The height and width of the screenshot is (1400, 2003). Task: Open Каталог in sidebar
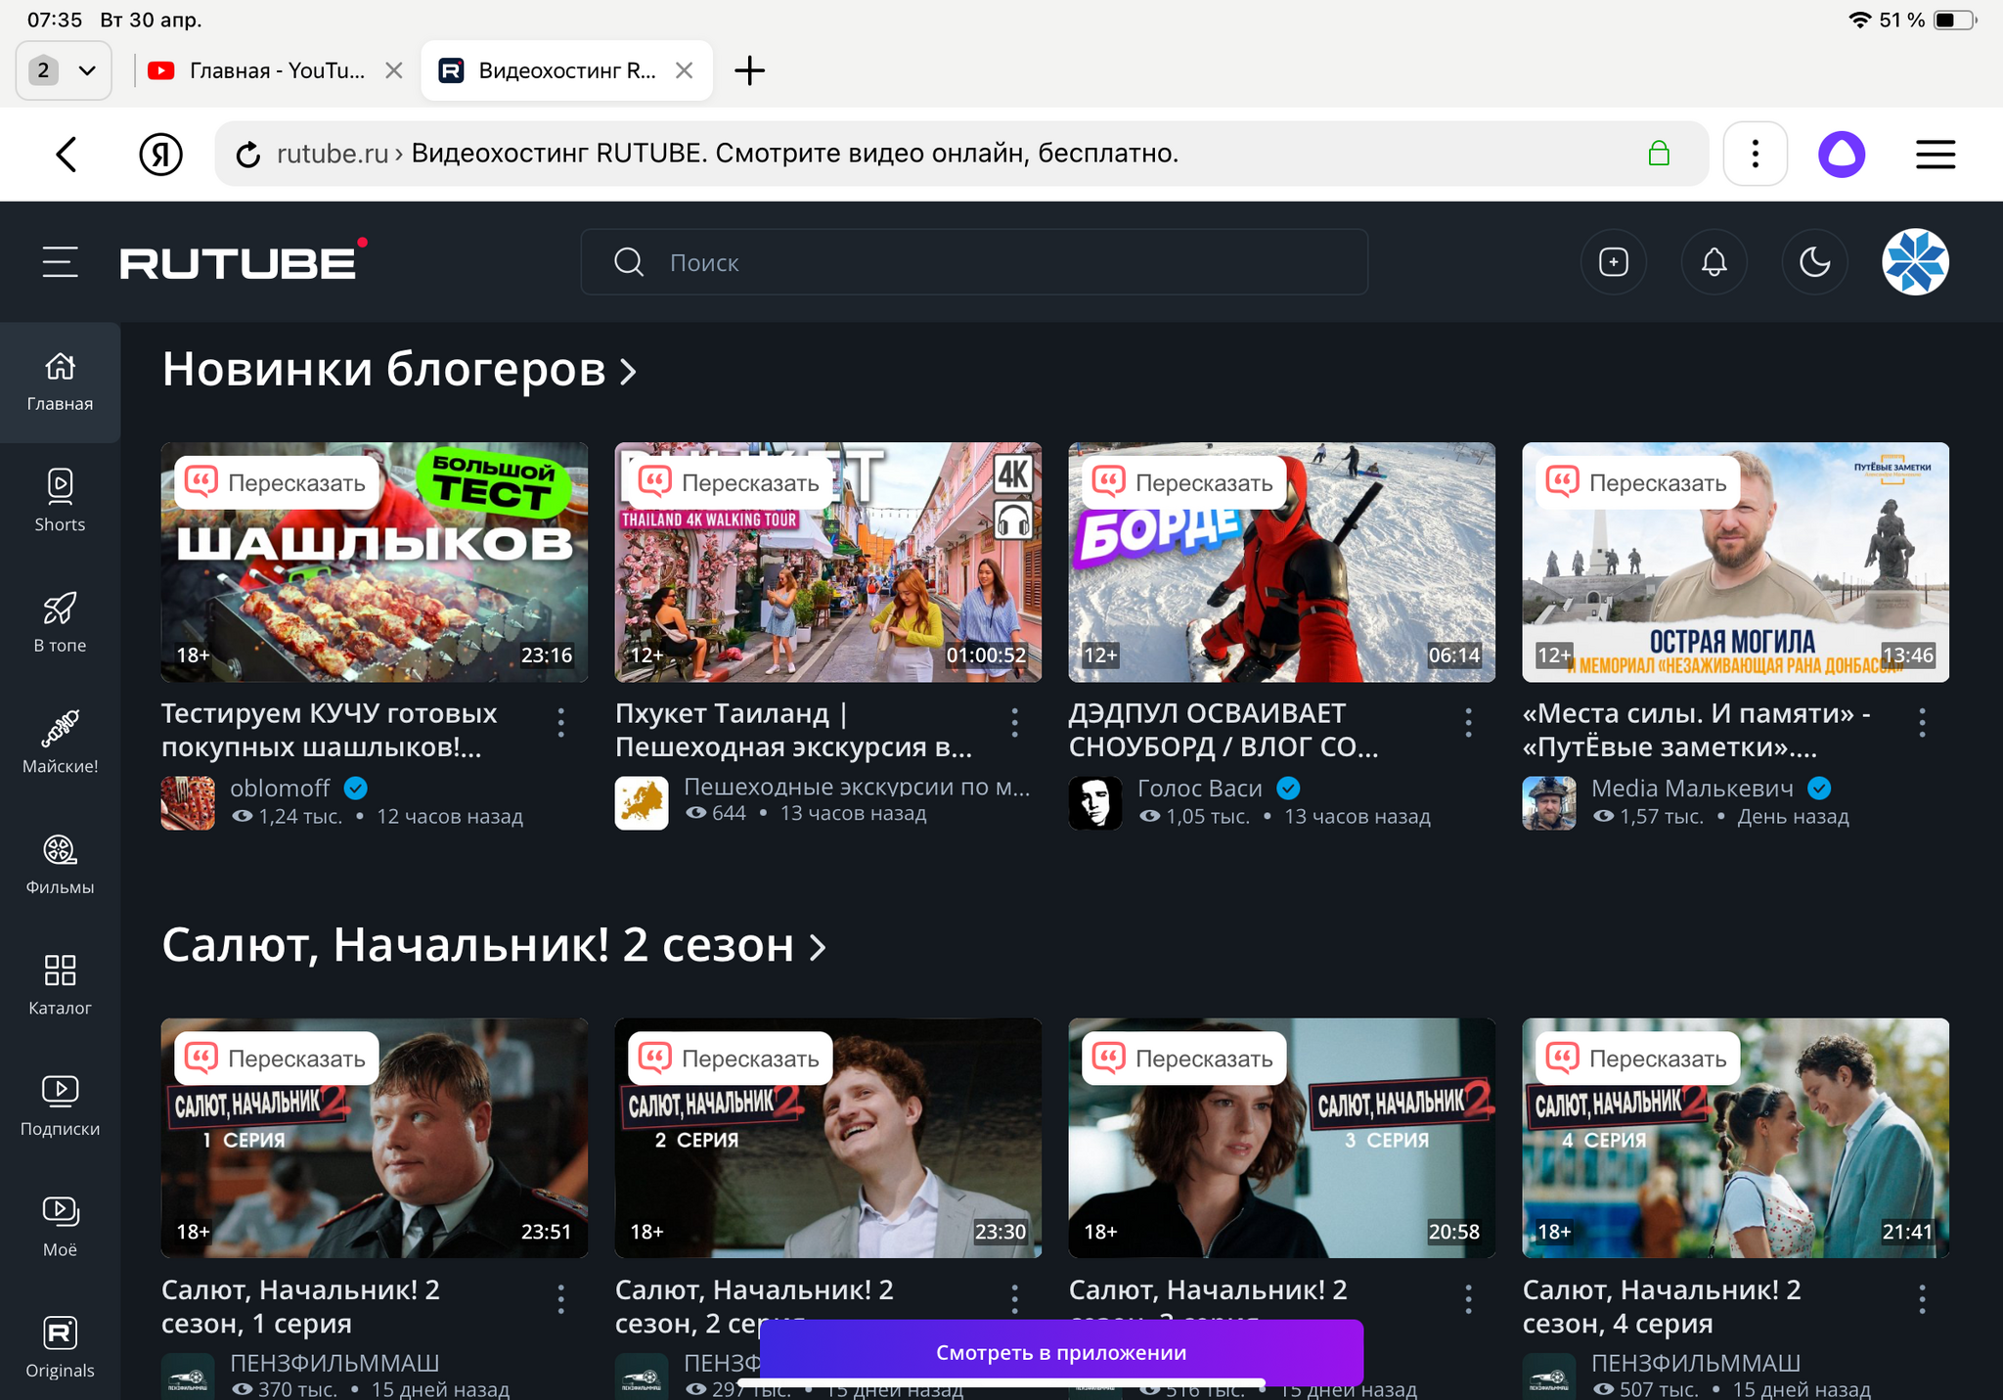click(60, 984)
